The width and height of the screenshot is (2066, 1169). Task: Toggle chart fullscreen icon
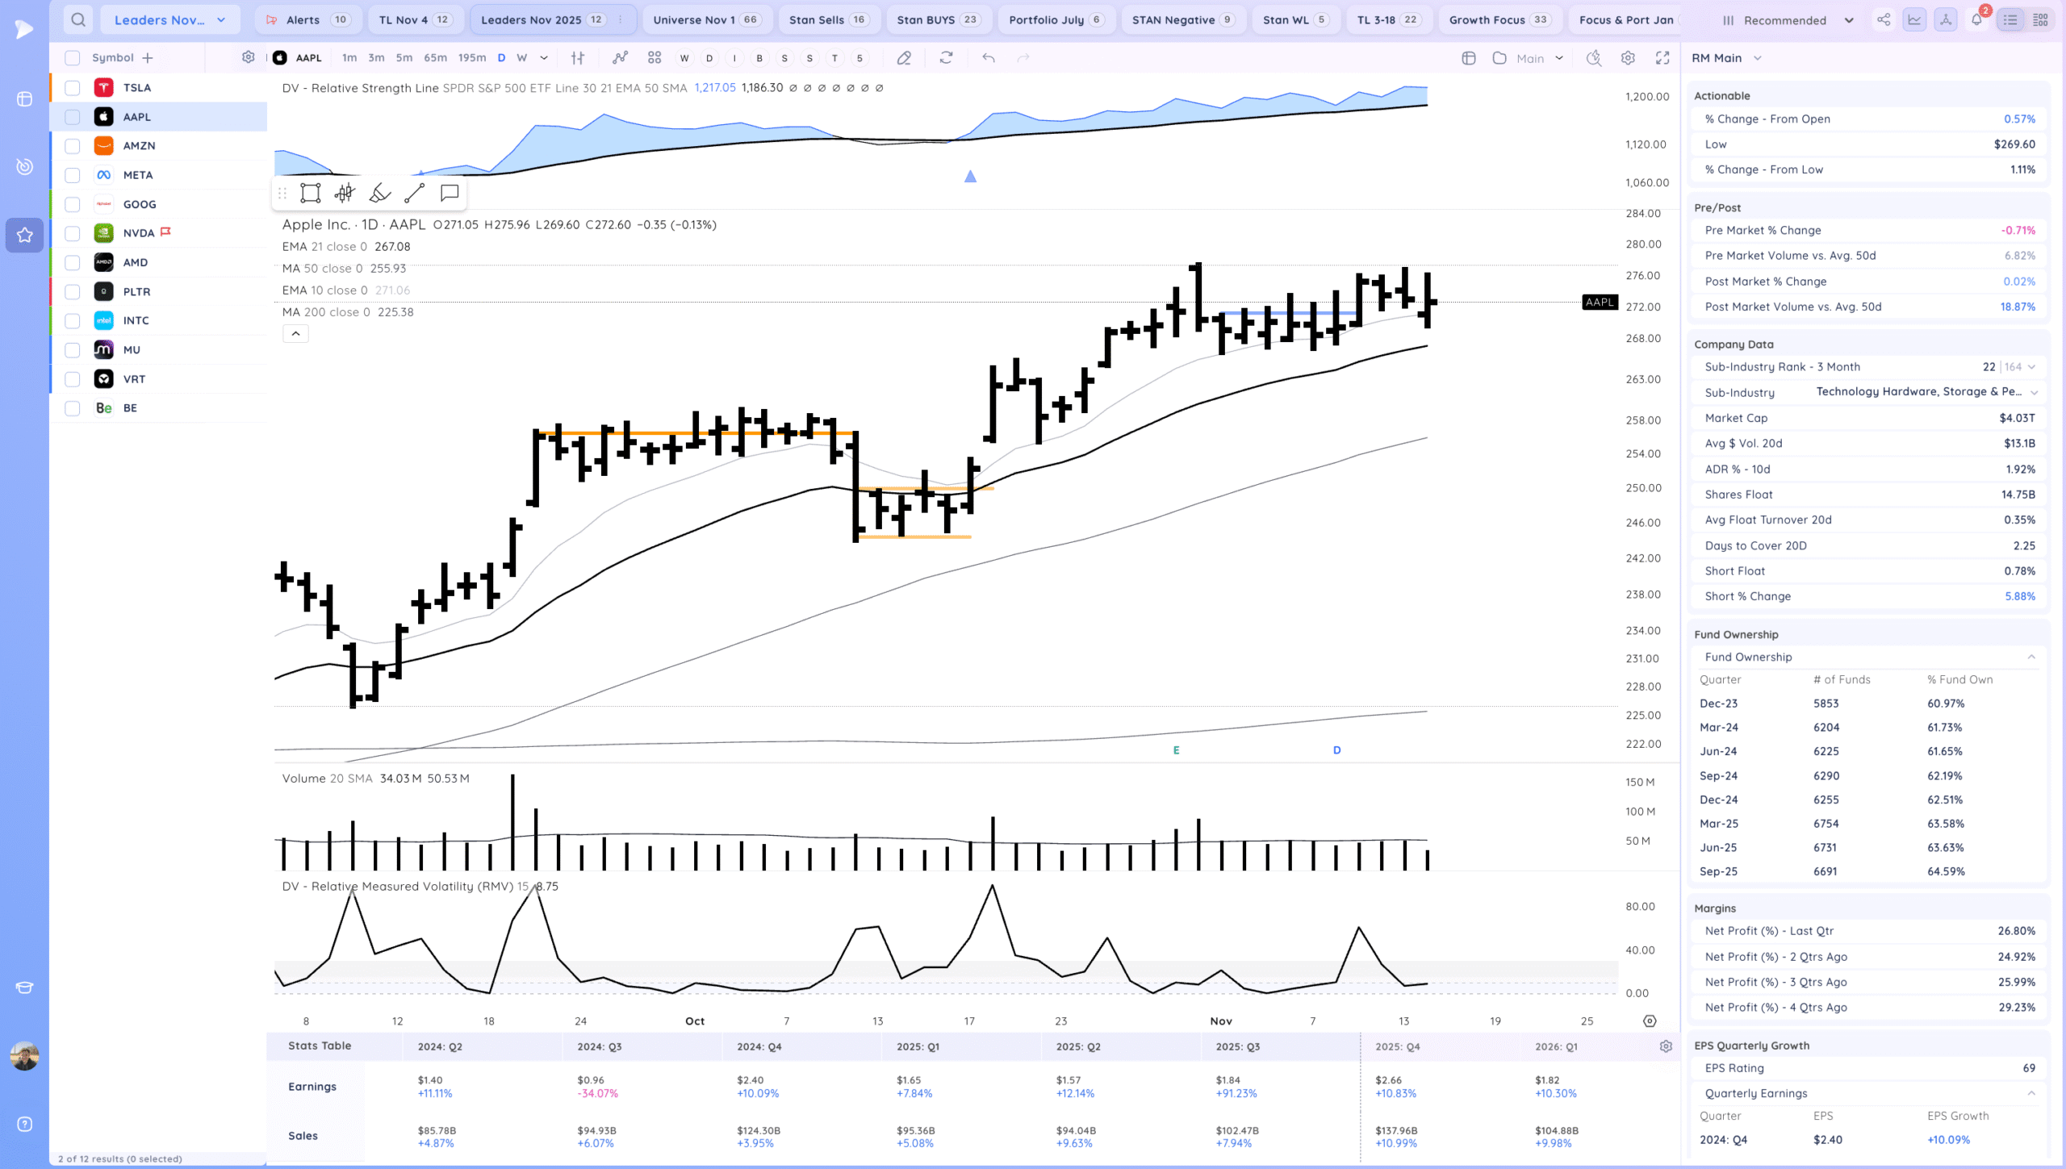pyautogui.click(x=1662, y=58)
